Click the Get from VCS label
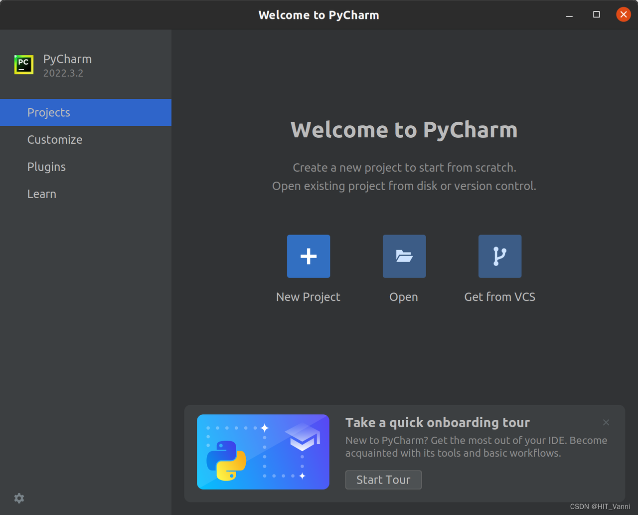 pyautogui.click(x=500, y=297)
